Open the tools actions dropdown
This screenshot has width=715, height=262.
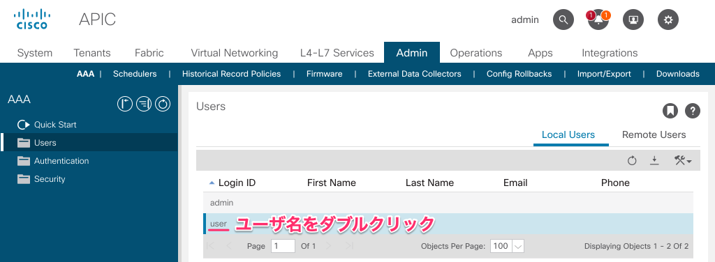point(683,160)
